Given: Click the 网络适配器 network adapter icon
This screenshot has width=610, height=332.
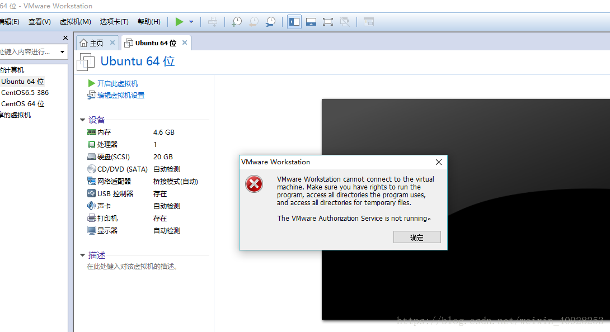Looking at the screenshot, I should pos(91,181).
